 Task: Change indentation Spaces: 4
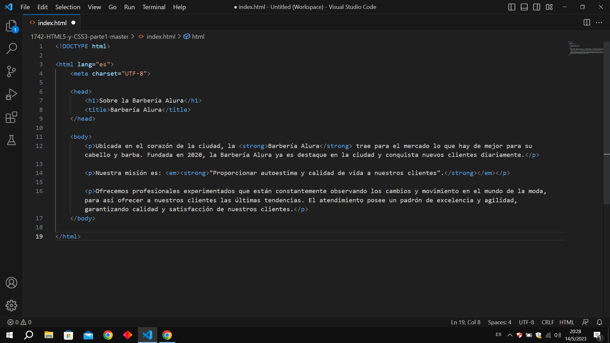[499, 322]
